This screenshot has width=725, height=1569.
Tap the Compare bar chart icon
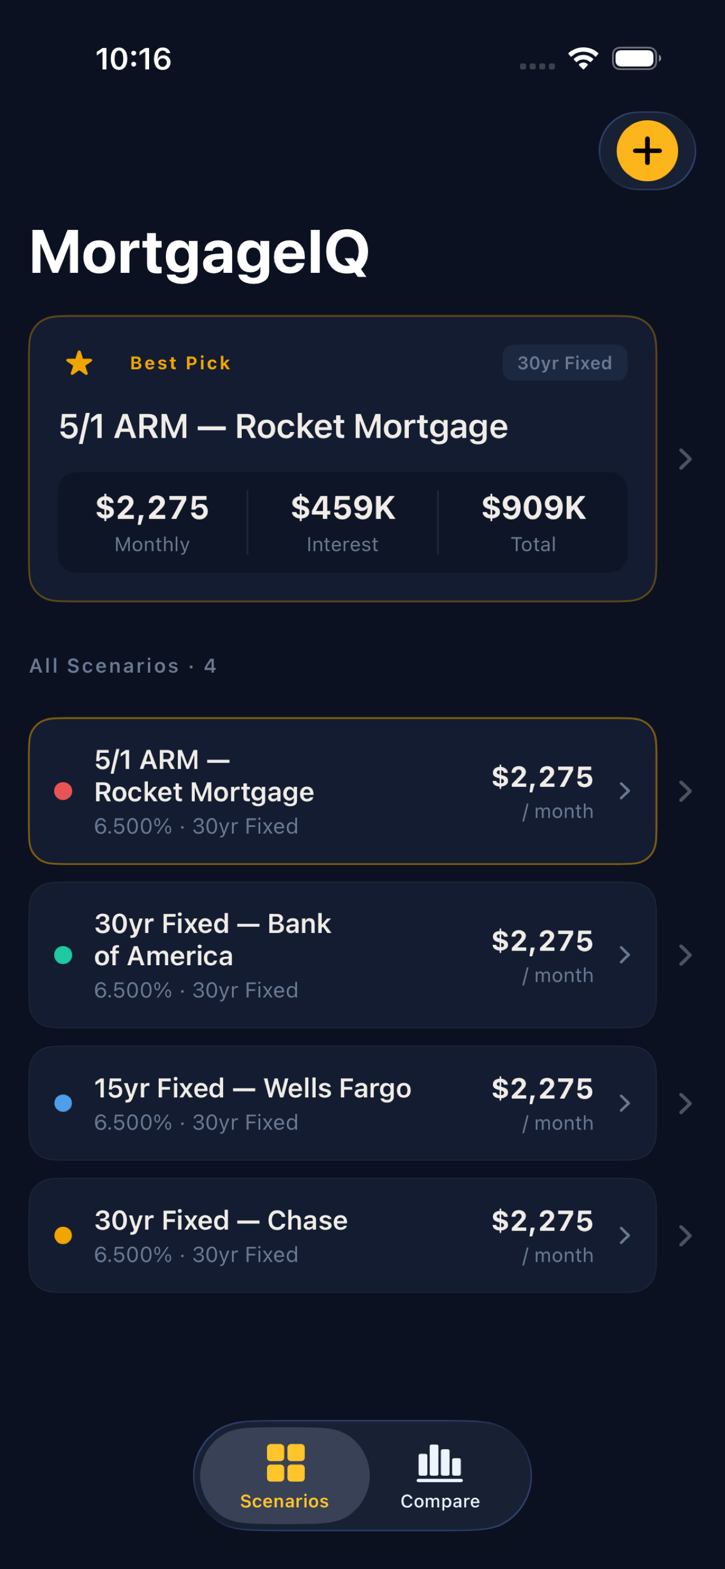439,1462
